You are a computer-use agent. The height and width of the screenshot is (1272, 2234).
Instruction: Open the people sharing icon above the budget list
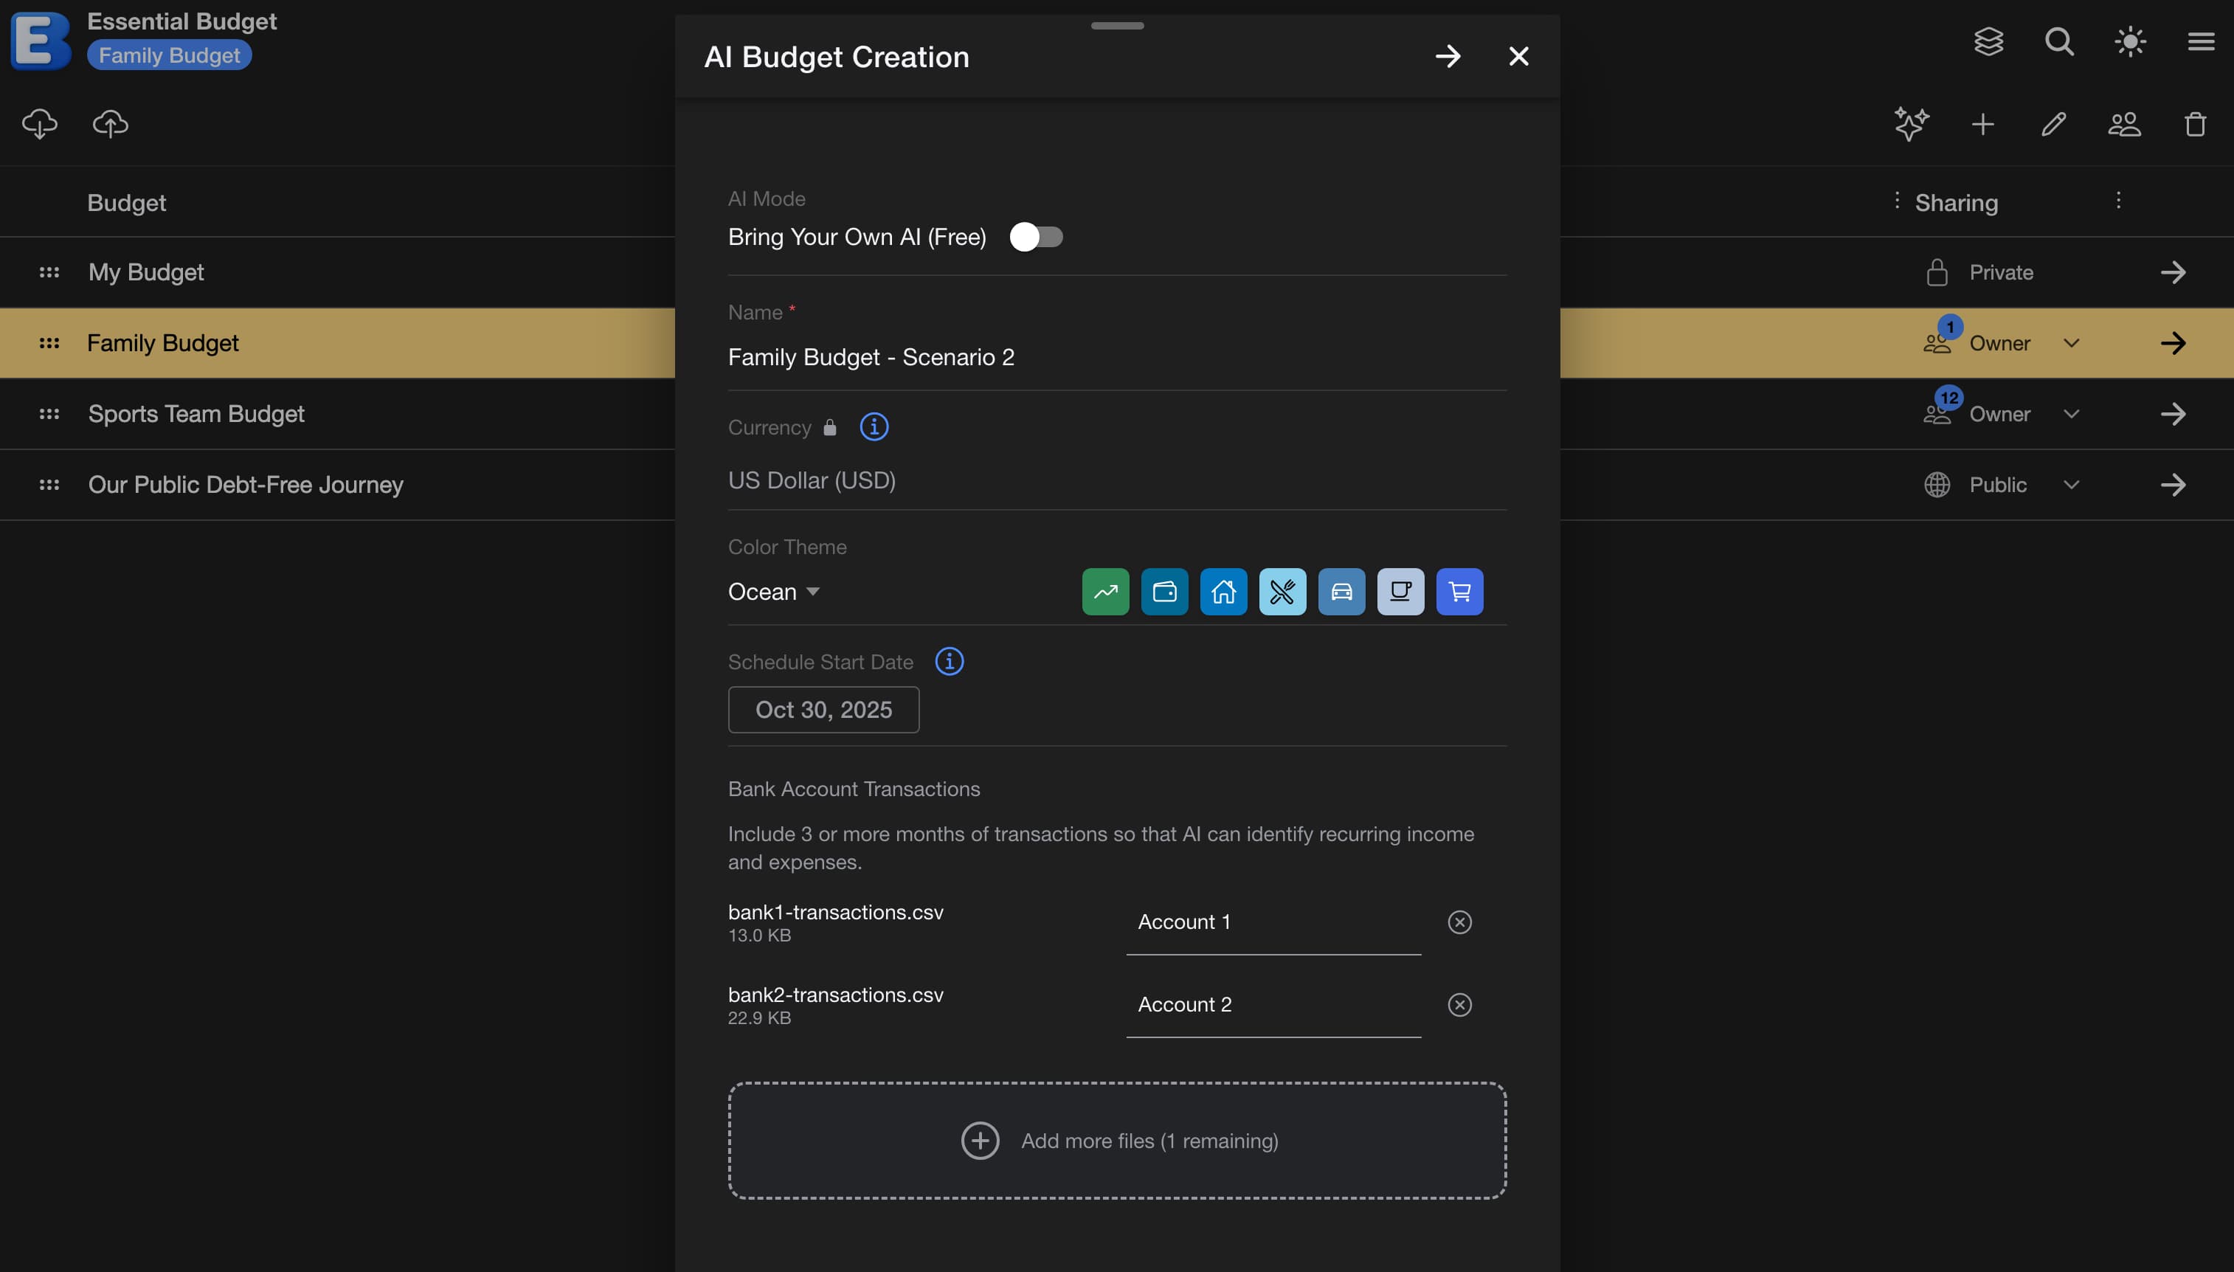(x=2124, y=124)
